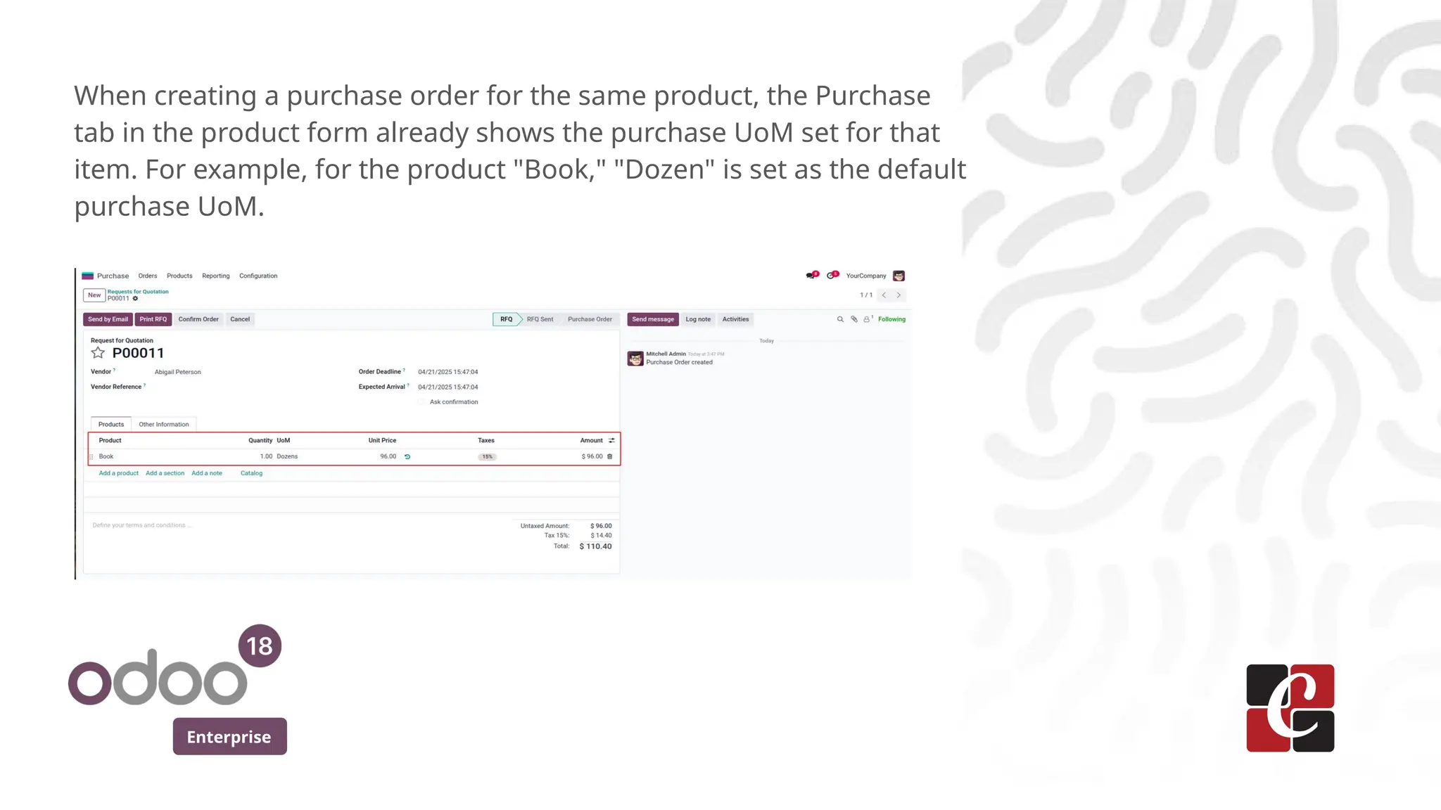Click the Confirm Order button
Image resolution: width=1441 pixels, height=810 pixels.
198,319
